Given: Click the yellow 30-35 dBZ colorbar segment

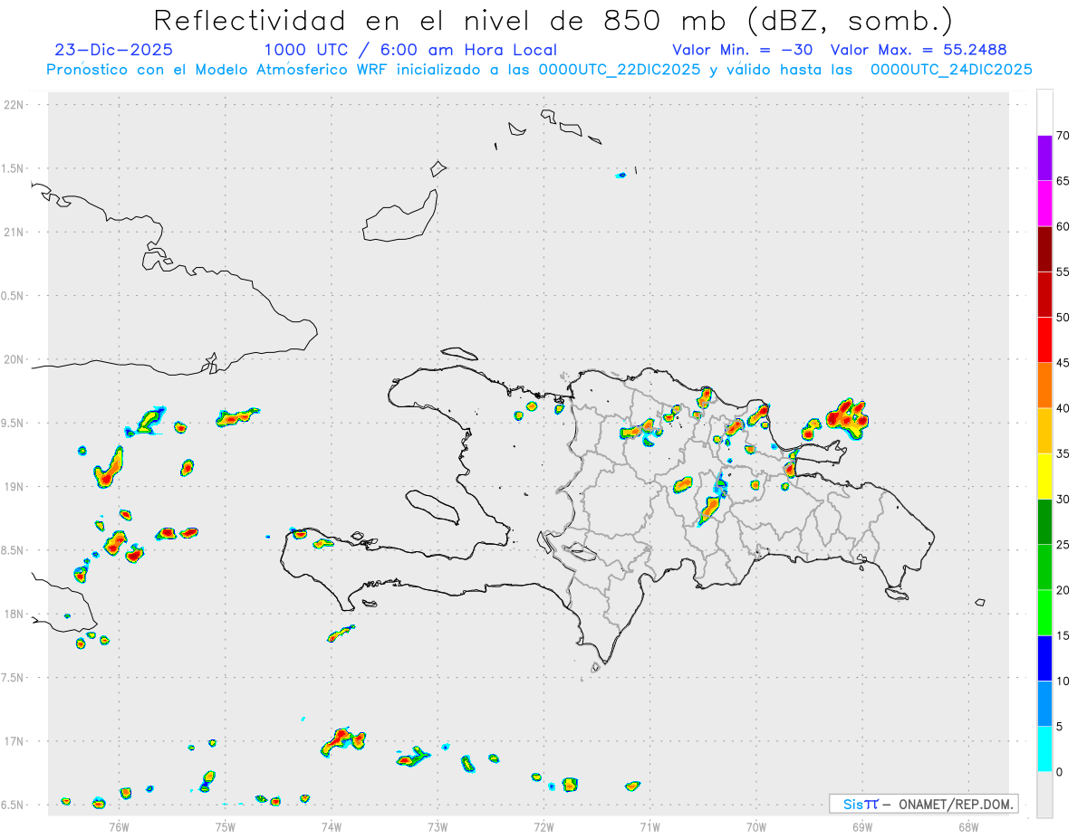Looking at the screenshot, I should tap(1044, 476).
